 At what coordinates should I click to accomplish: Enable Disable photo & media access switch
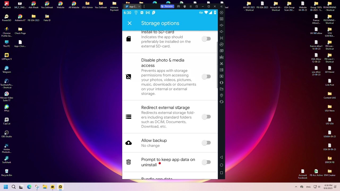pos(206,77)
